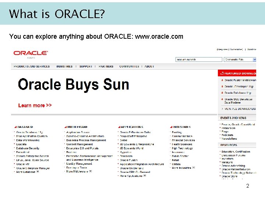Select PeopleSoft Enterprise under Applications

click(134, 136)
